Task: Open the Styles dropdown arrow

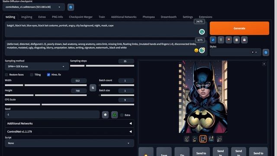Action: click(x=256, y=52)
